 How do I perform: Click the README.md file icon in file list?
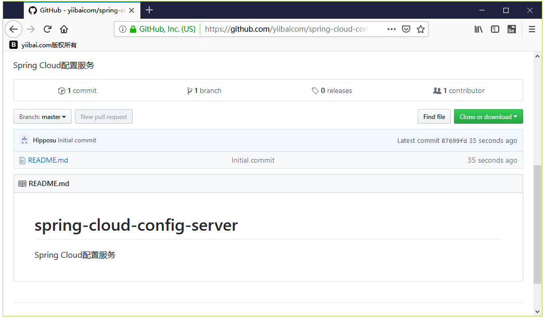pos(22,161)
